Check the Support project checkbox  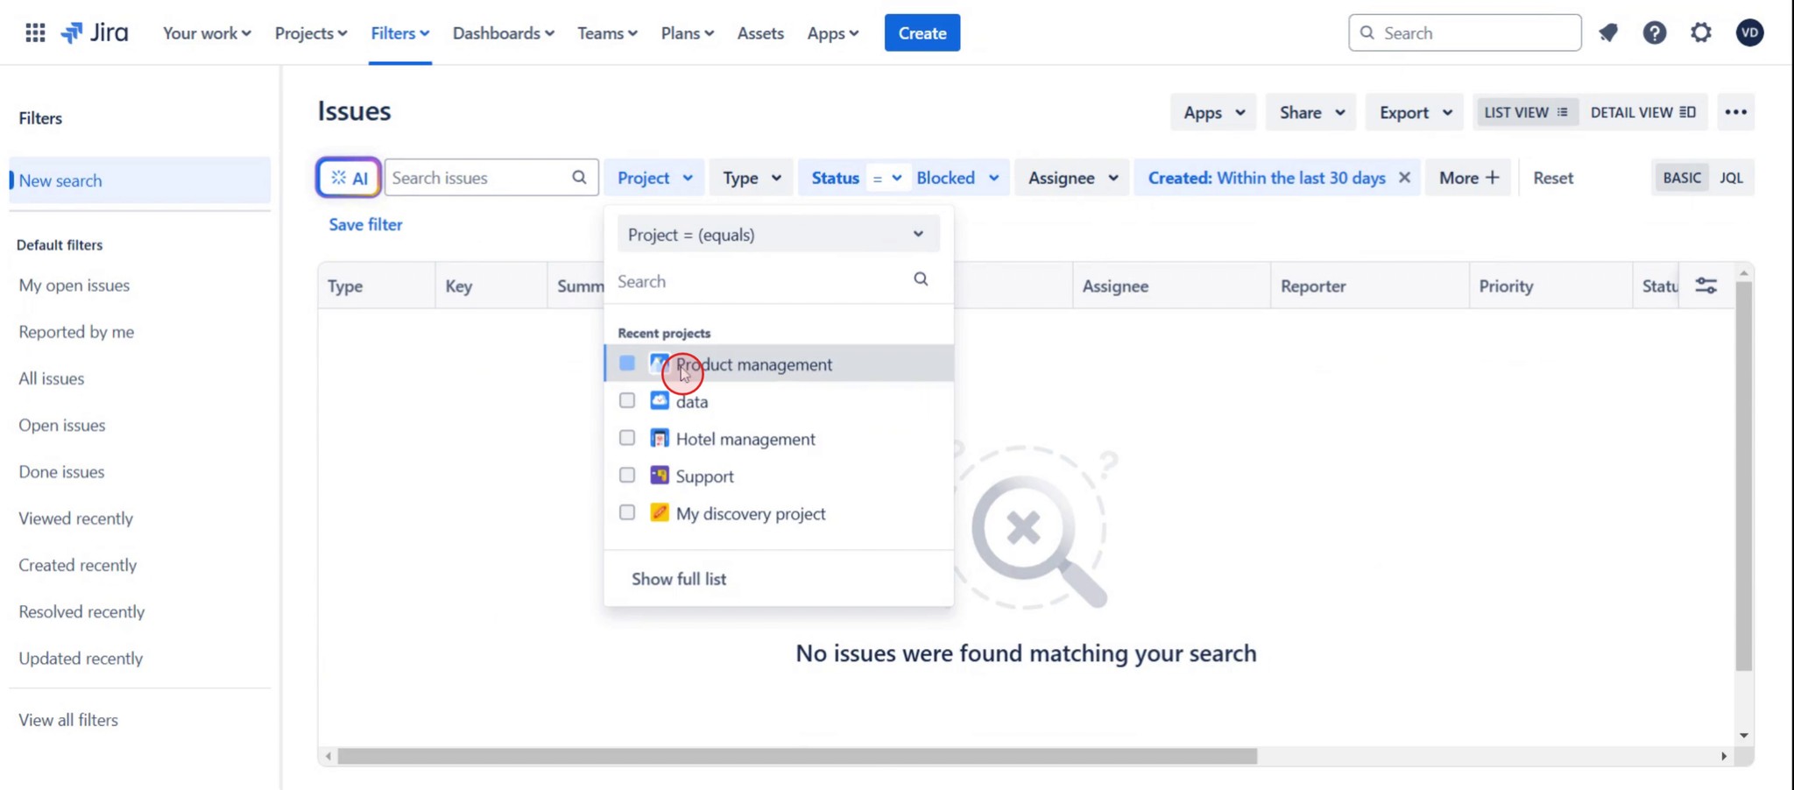pos(625,475)
